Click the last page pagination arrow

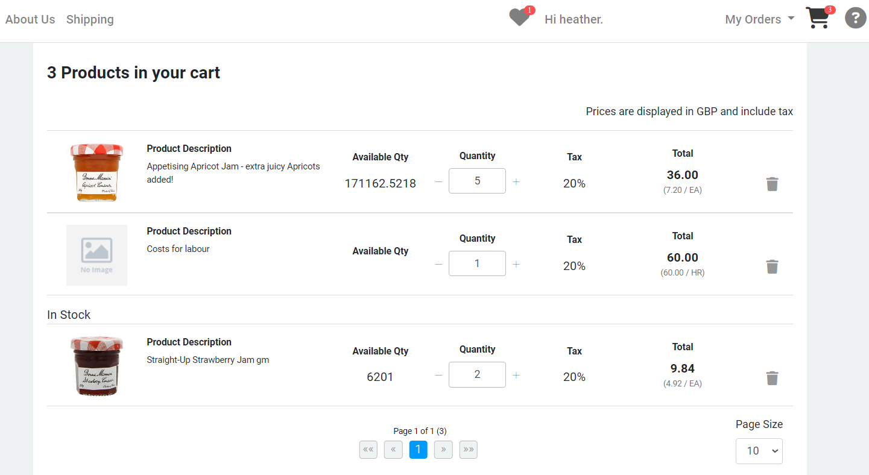(468, 449)
